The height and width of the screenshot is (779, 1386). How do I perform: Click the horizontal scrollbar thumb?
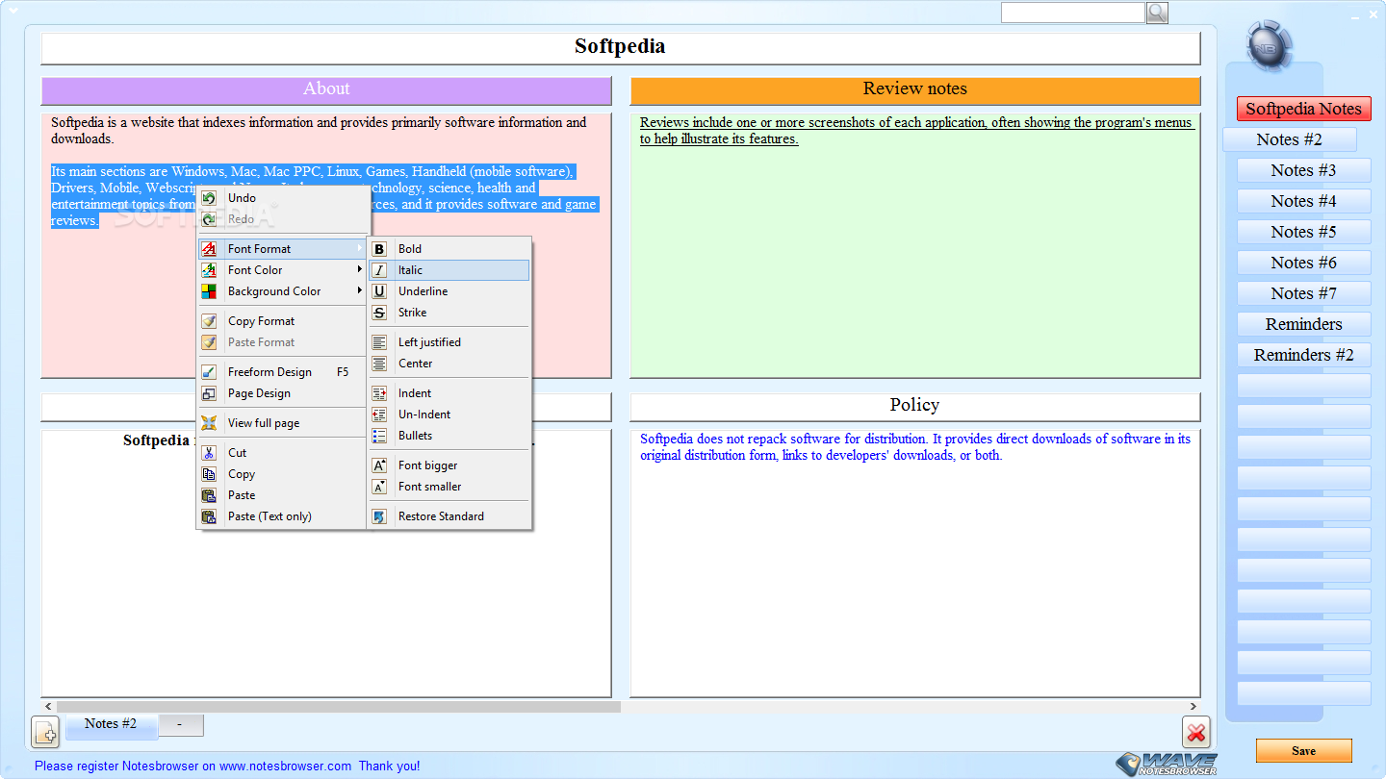pyautogui.click(x=337, y=706)
